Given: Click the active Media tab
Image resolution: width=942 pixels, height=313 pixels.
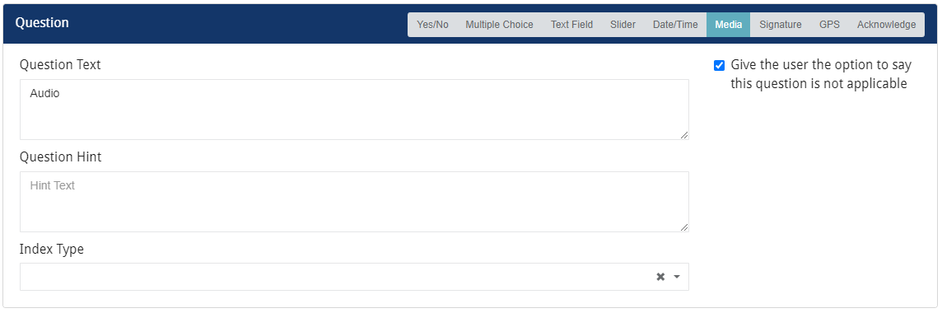Looking at the screenshot, I should click(728, 25).
